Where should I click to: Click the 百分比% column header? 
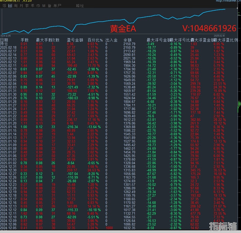(x=95, y=40)
